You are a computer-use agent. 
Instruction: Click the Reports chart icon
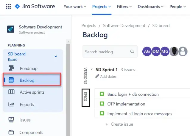pos(11,104)
